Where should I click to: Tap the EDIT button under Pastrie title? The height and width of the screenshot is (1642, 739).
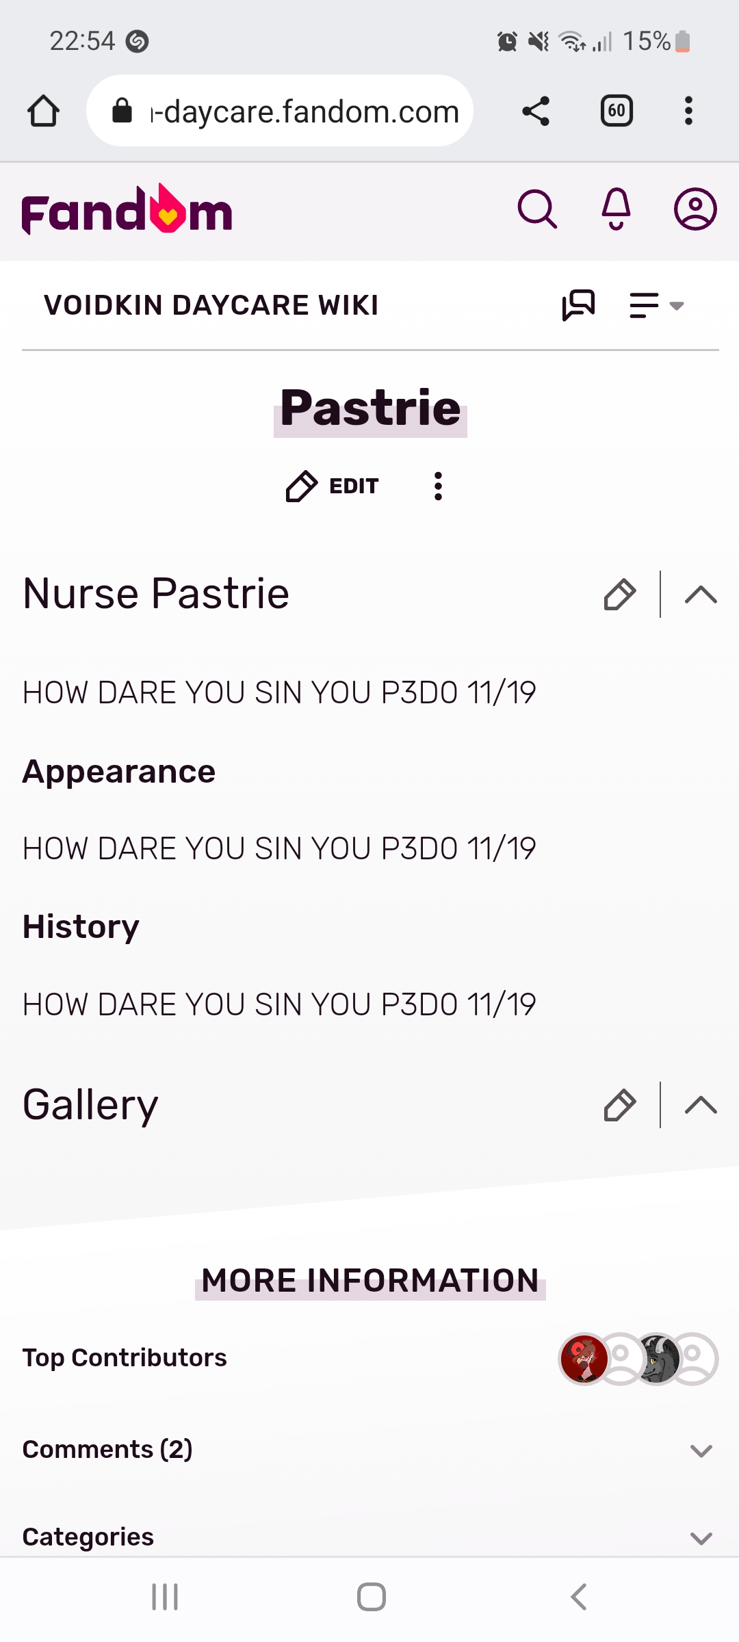332,486
